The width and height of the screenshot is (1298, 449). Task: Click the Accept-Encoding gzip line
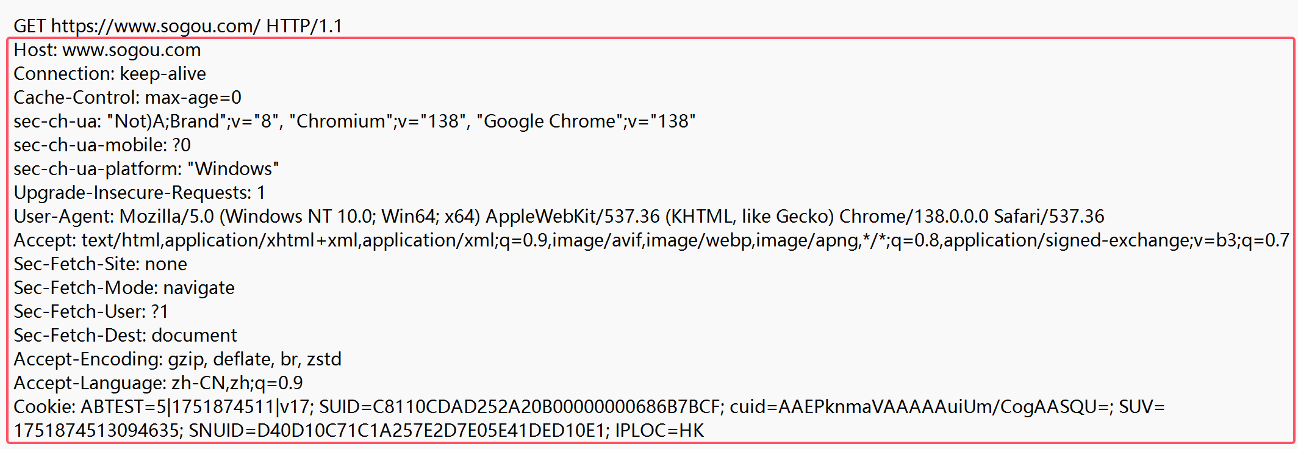coord(177,359)
